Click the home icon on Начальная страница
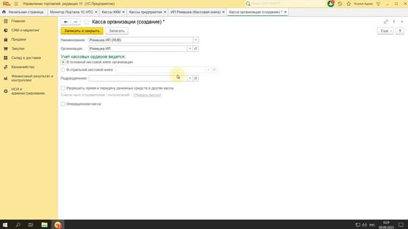 pos(4,12)
